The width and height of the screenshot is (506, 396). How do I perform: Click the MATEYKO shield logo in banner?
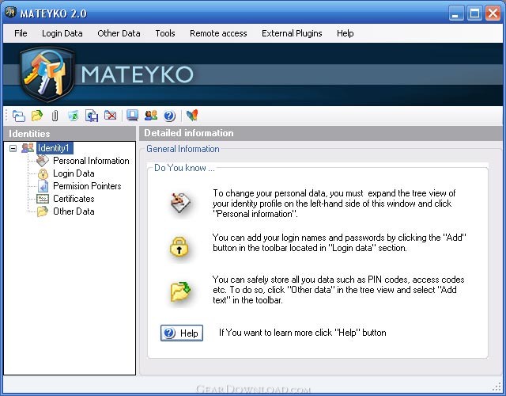[x=47, y=74]
